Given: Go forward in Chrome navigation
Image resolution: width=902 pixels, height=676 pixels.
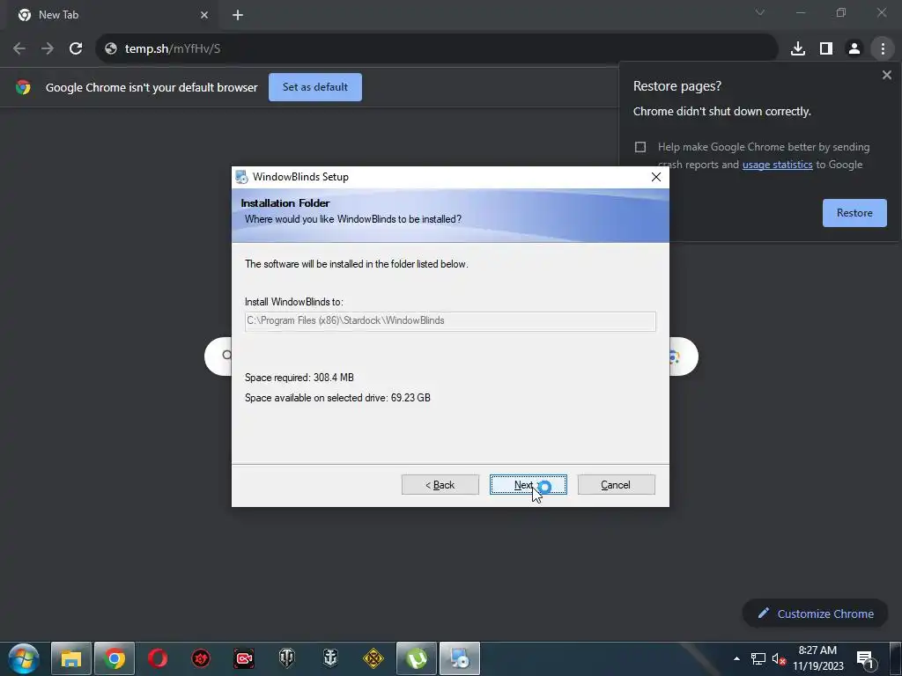Looking at the screenshot, I should [x=48, y=49].
